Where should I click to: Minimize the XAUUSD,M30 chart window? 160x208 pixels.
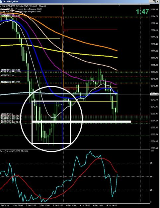tap(150, 1)
